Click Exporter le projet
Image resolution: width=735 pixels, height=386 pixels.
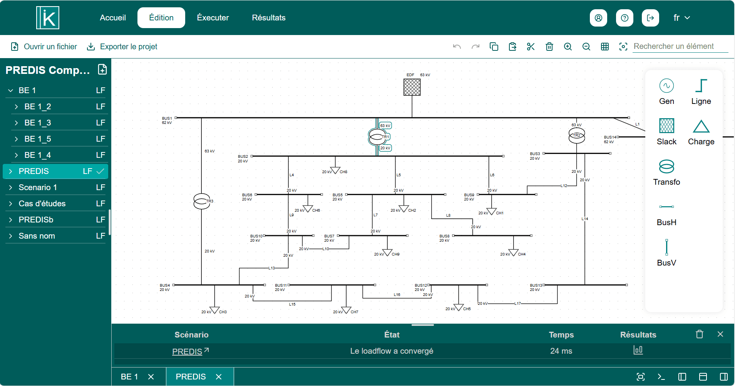coord(122,47)
